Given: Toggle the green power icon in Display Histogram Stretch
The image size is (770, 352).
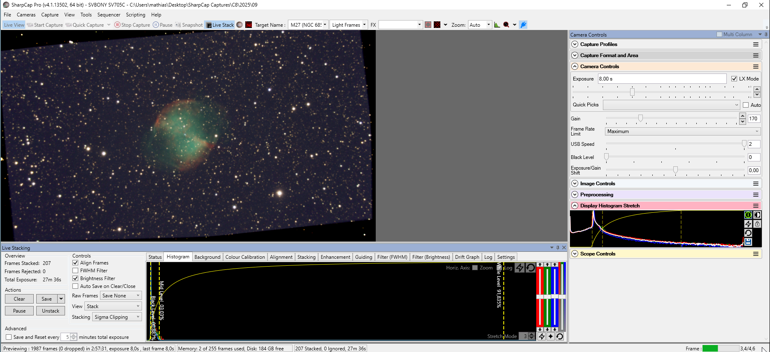Looking at the screenshot, I should tap(748, 215).
